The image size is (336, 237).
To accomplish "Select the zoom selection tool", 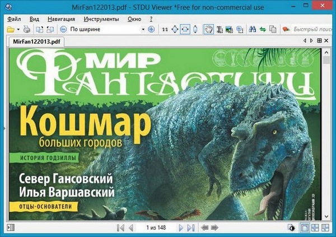I will click(240, 29).
